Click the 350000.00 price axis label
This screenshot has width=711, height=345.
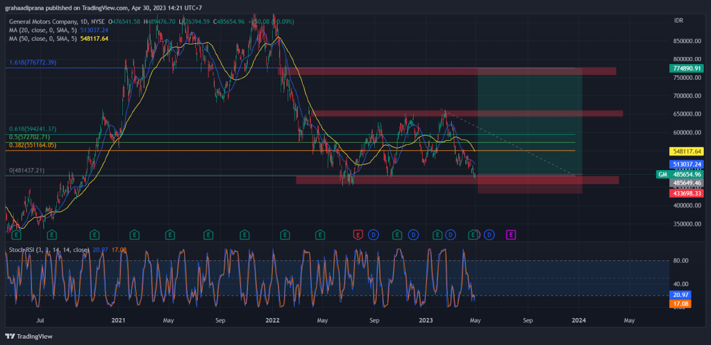pyautogui.click(x=688, y=224)
